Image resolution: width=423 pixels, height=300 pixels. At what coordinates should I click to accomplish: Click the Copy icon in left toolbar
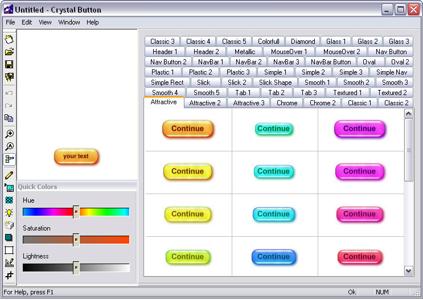(x=9, y=118)
